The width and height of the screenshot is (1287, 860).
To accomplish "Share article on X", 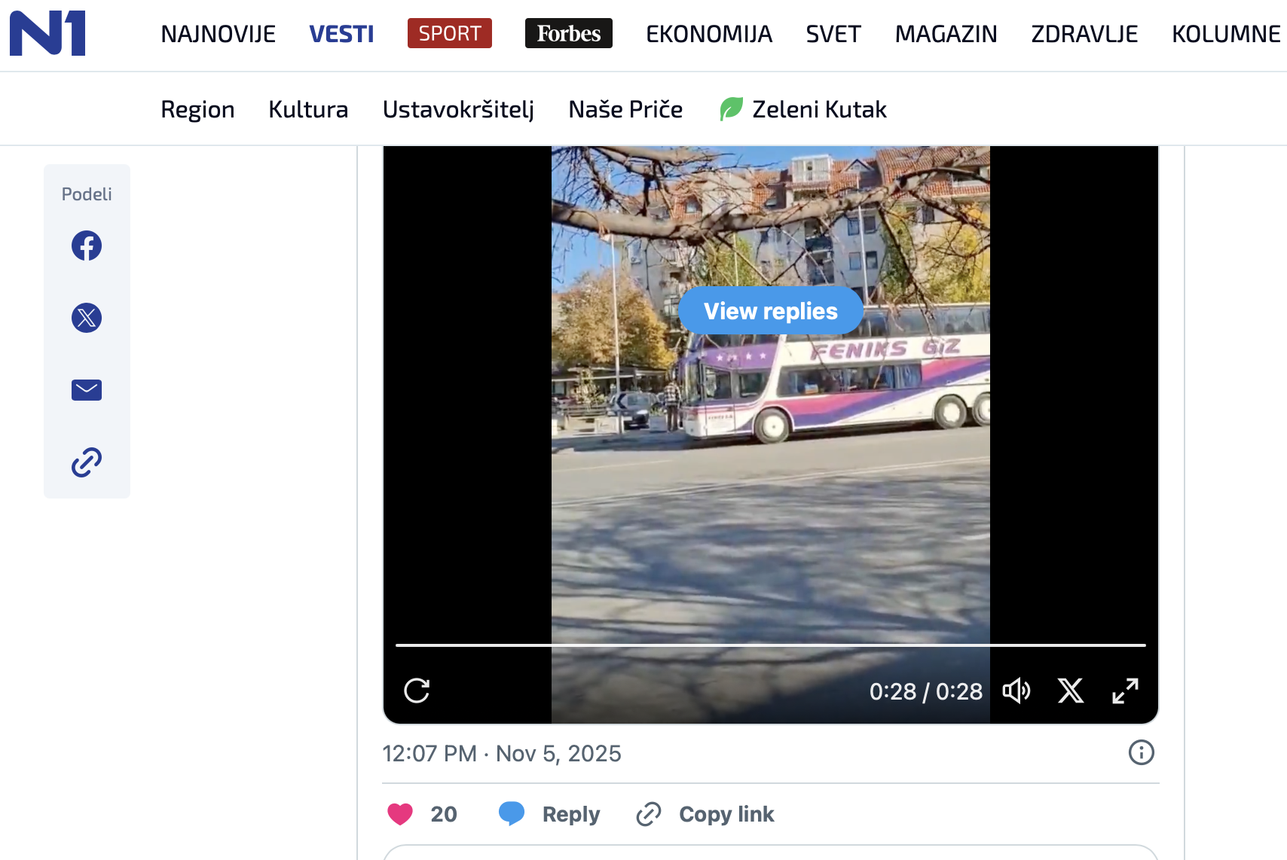I will coord(87,318).
